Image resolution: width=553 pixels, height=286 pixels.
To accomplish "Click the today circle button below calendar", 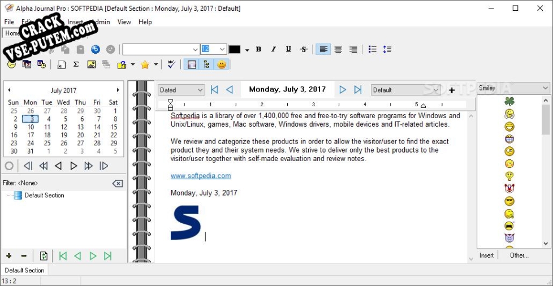I will (x=9, y=166).
